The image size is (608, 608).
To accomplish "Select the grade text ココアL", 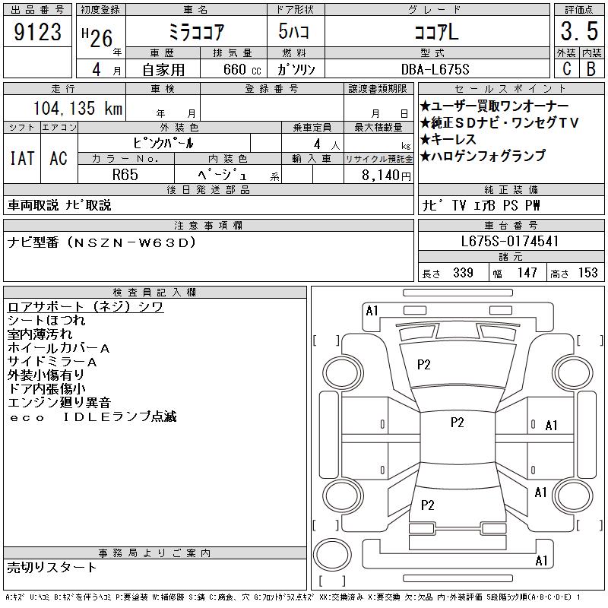I will coord(436,32).
